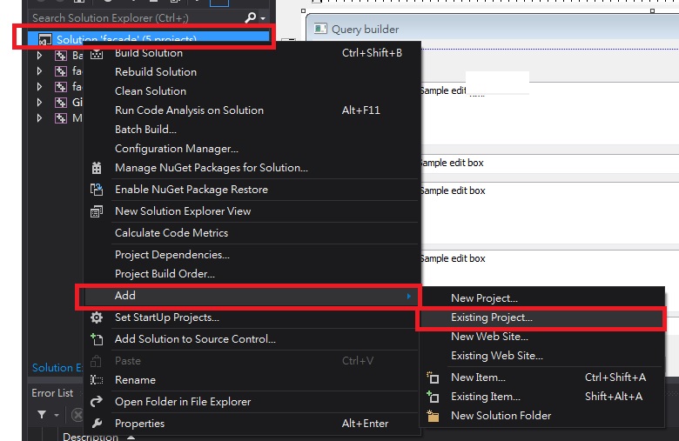Image resolution: width=679 pixels, height=441 pixels.
Task: Select Rename in context menu
Action: (x=252, y=379)
